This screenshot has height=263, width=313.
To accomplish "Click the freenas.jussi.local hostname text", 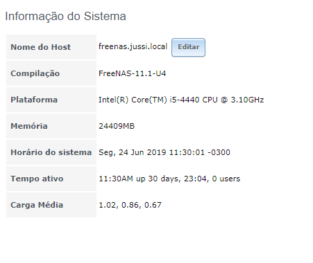I will [133, 46].
